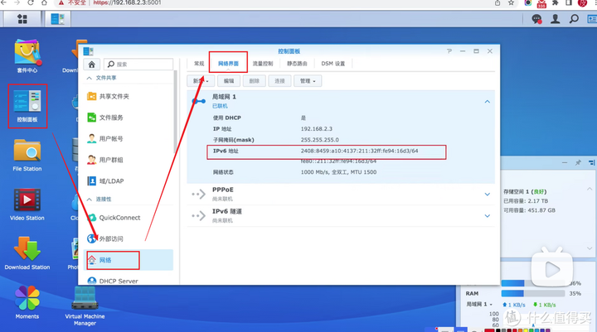Image resolution: width=597 pixels, height=332 pixels.
Task: Open File Station from the desktop
Action: (x=27, y=154)
